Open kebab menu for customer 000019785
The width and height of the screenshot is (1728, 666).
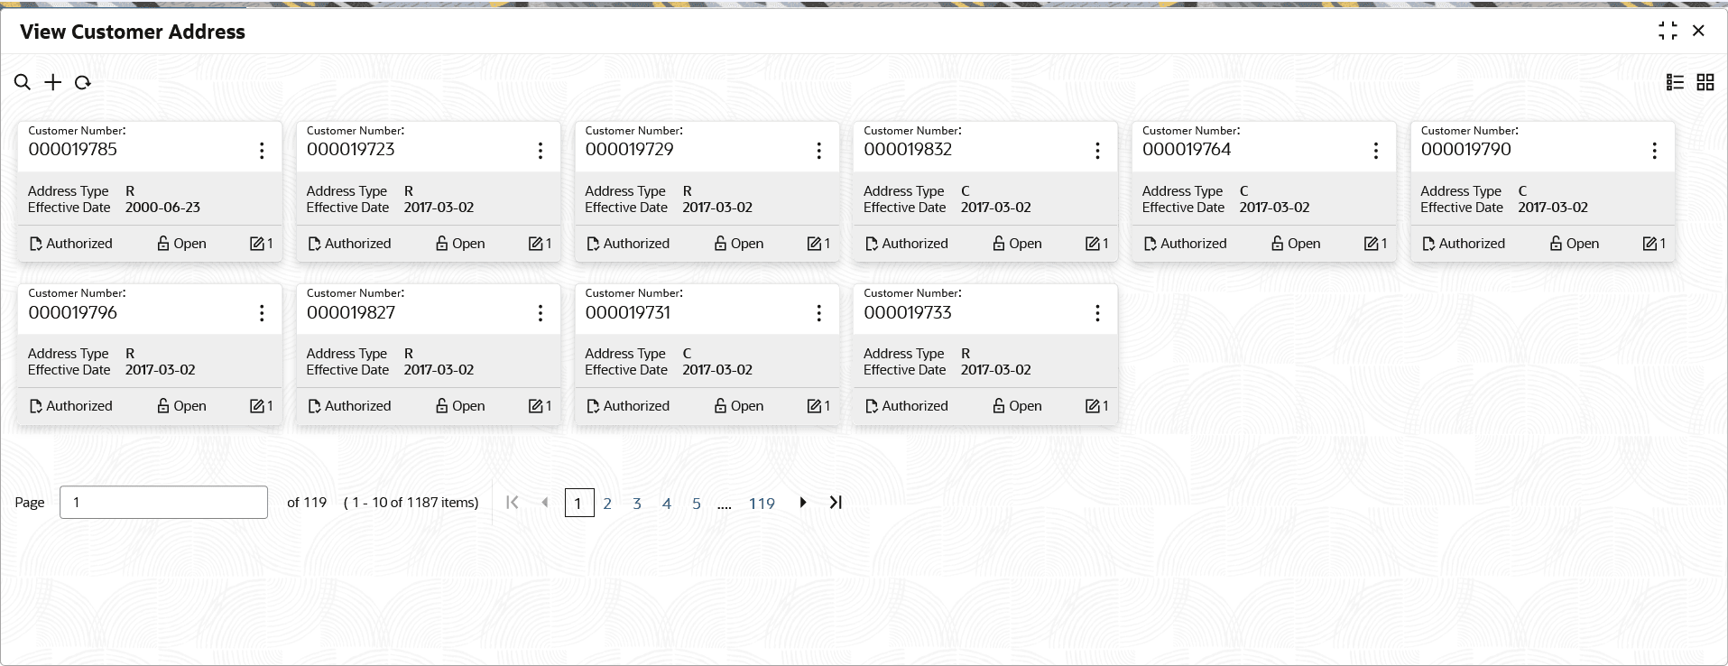click(x=262, y=151)
